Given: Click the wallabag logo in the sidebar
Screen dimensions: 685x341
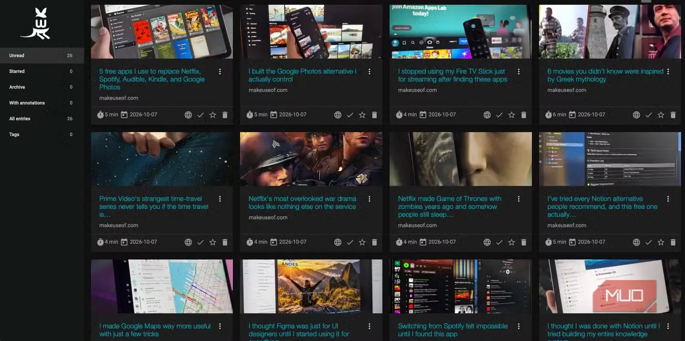Looking at the screenshot, I should point(36,24).
